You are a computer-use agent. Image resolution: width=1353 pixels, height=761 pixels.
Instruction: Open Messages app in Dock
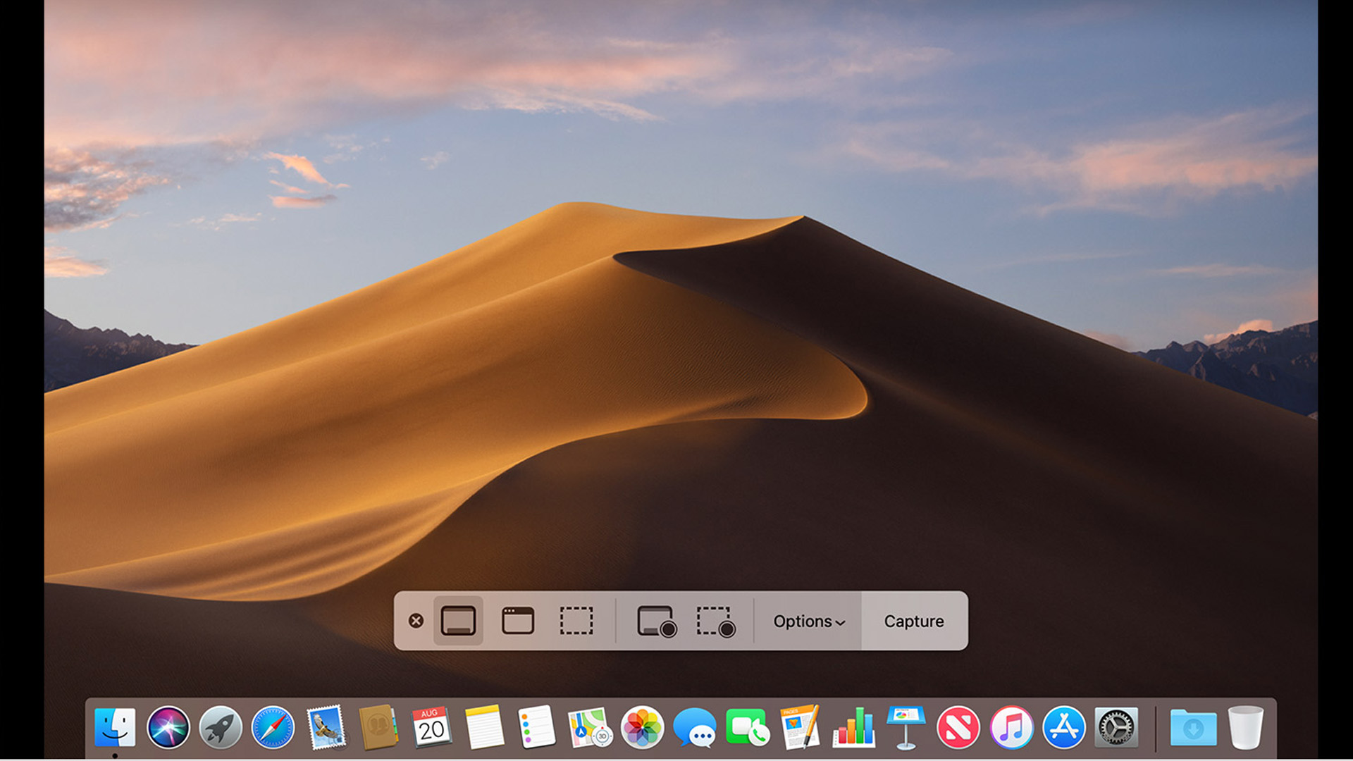point(695,728)
